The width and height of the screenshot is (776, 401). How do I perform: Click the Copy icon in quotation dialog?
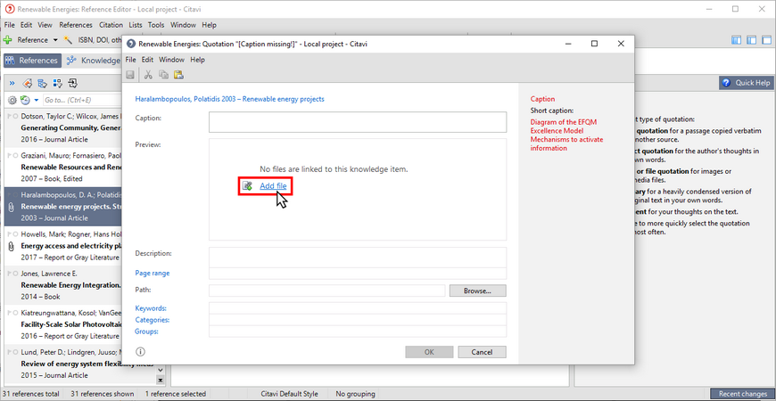(x=163, y=75)
